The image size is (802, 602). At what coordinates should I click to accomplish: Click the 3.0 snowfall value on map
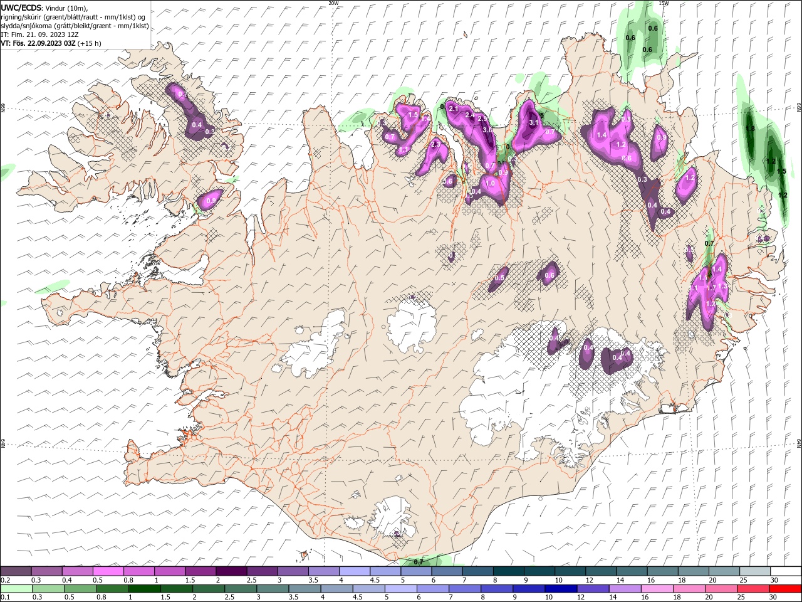[487, 130]
